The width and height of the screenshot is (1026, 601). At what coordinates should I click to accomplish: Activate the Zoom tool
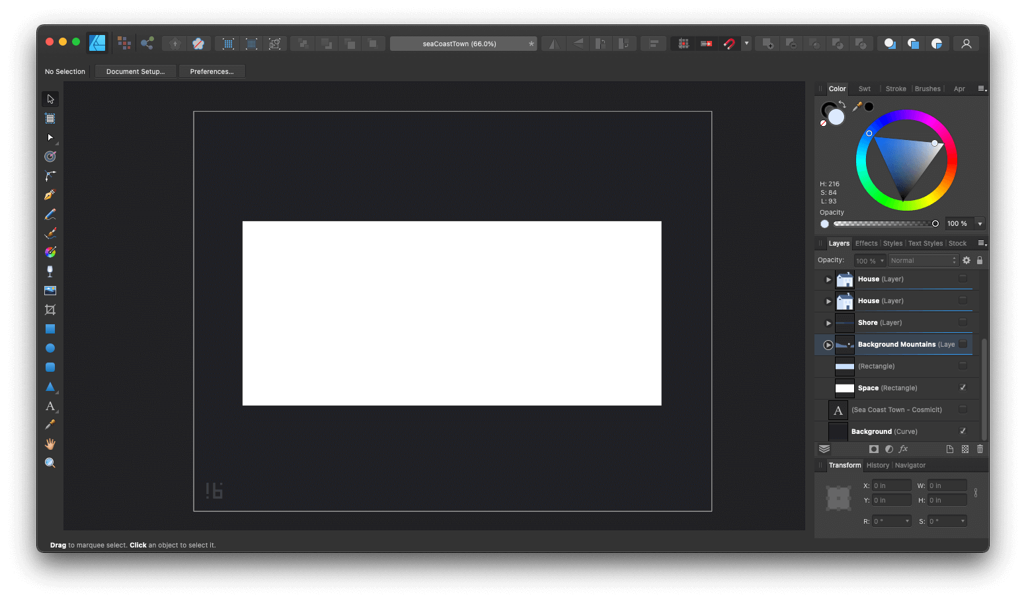pos(50,462)
